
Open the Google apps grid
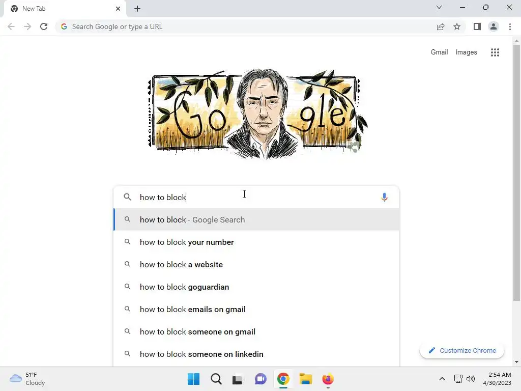point(495,52)
